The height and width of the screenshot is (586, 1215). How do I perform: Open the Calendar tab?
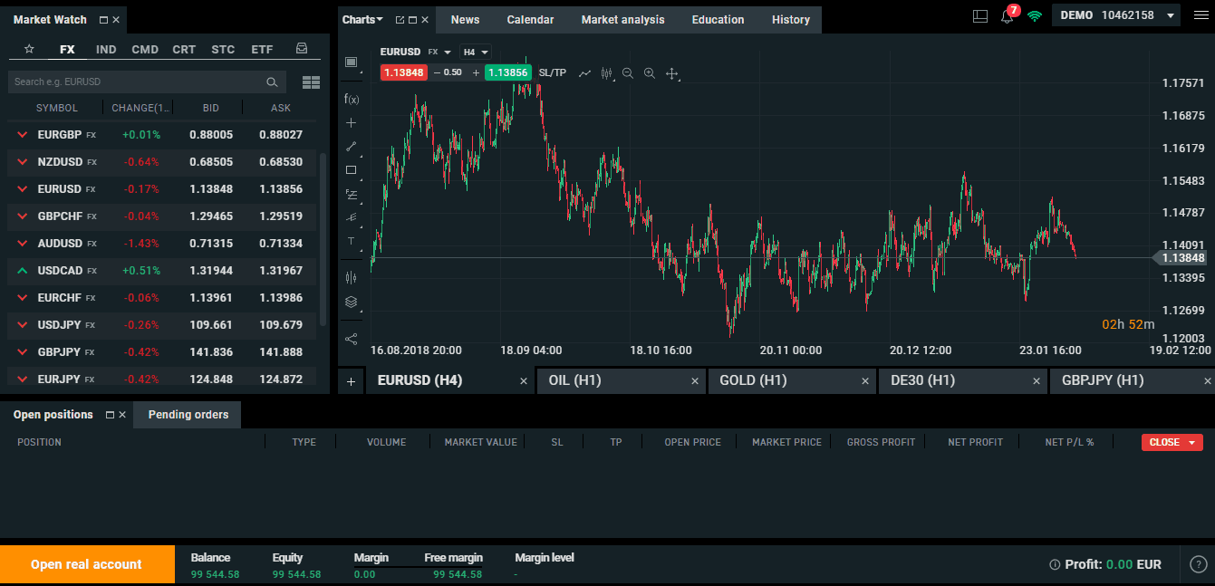[530, 20]
